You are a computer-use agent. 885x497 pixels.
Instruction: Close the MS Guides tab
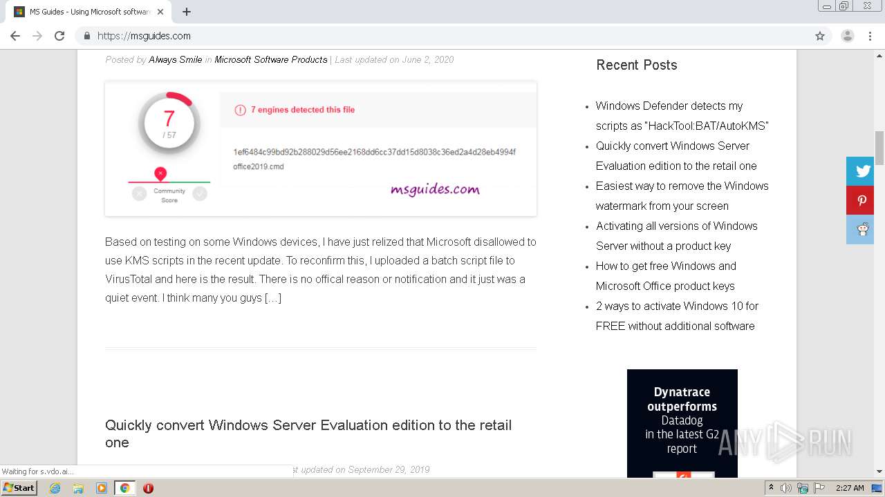tap(160, 12)
